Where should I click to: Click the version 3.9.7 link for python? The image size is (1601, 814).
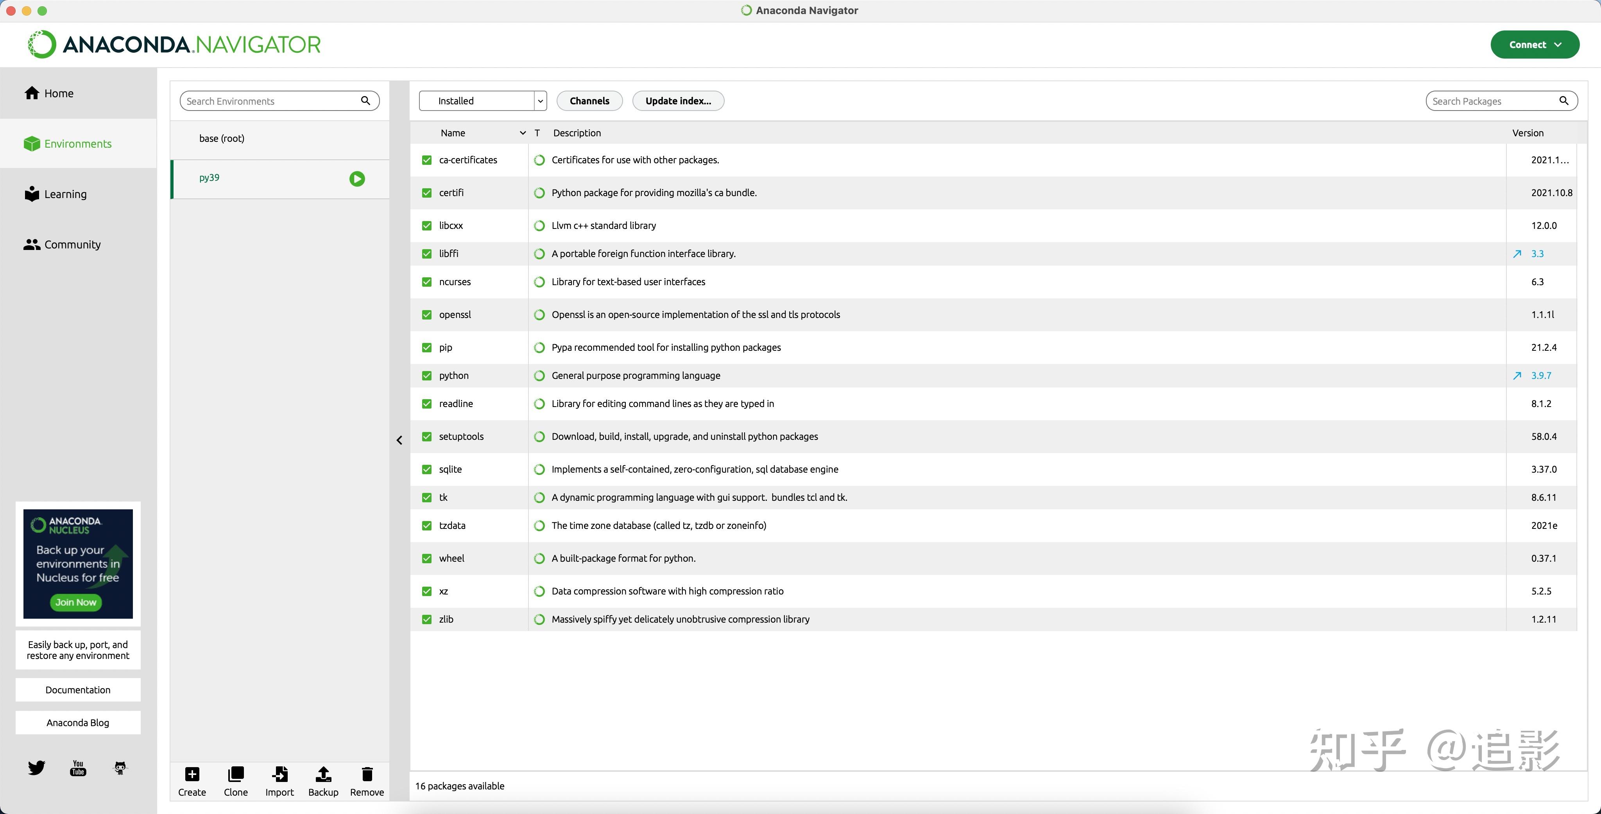click(x=1541, y=376)
